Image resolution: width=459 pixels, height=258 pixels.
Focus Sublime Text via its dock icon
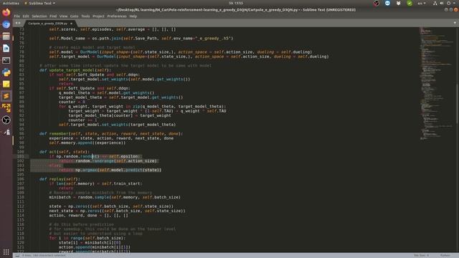pos(6,96)
